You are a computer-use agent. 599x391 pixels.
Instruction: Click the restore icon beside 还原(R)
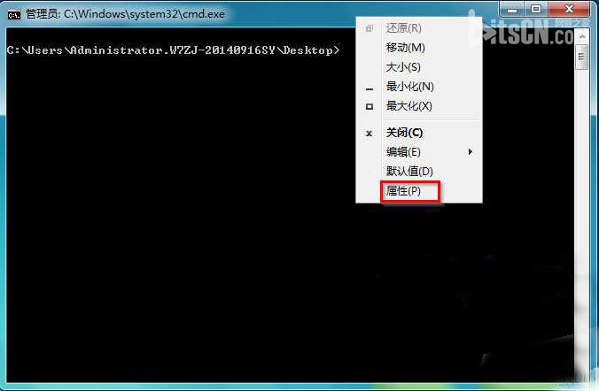pos(369,28)
